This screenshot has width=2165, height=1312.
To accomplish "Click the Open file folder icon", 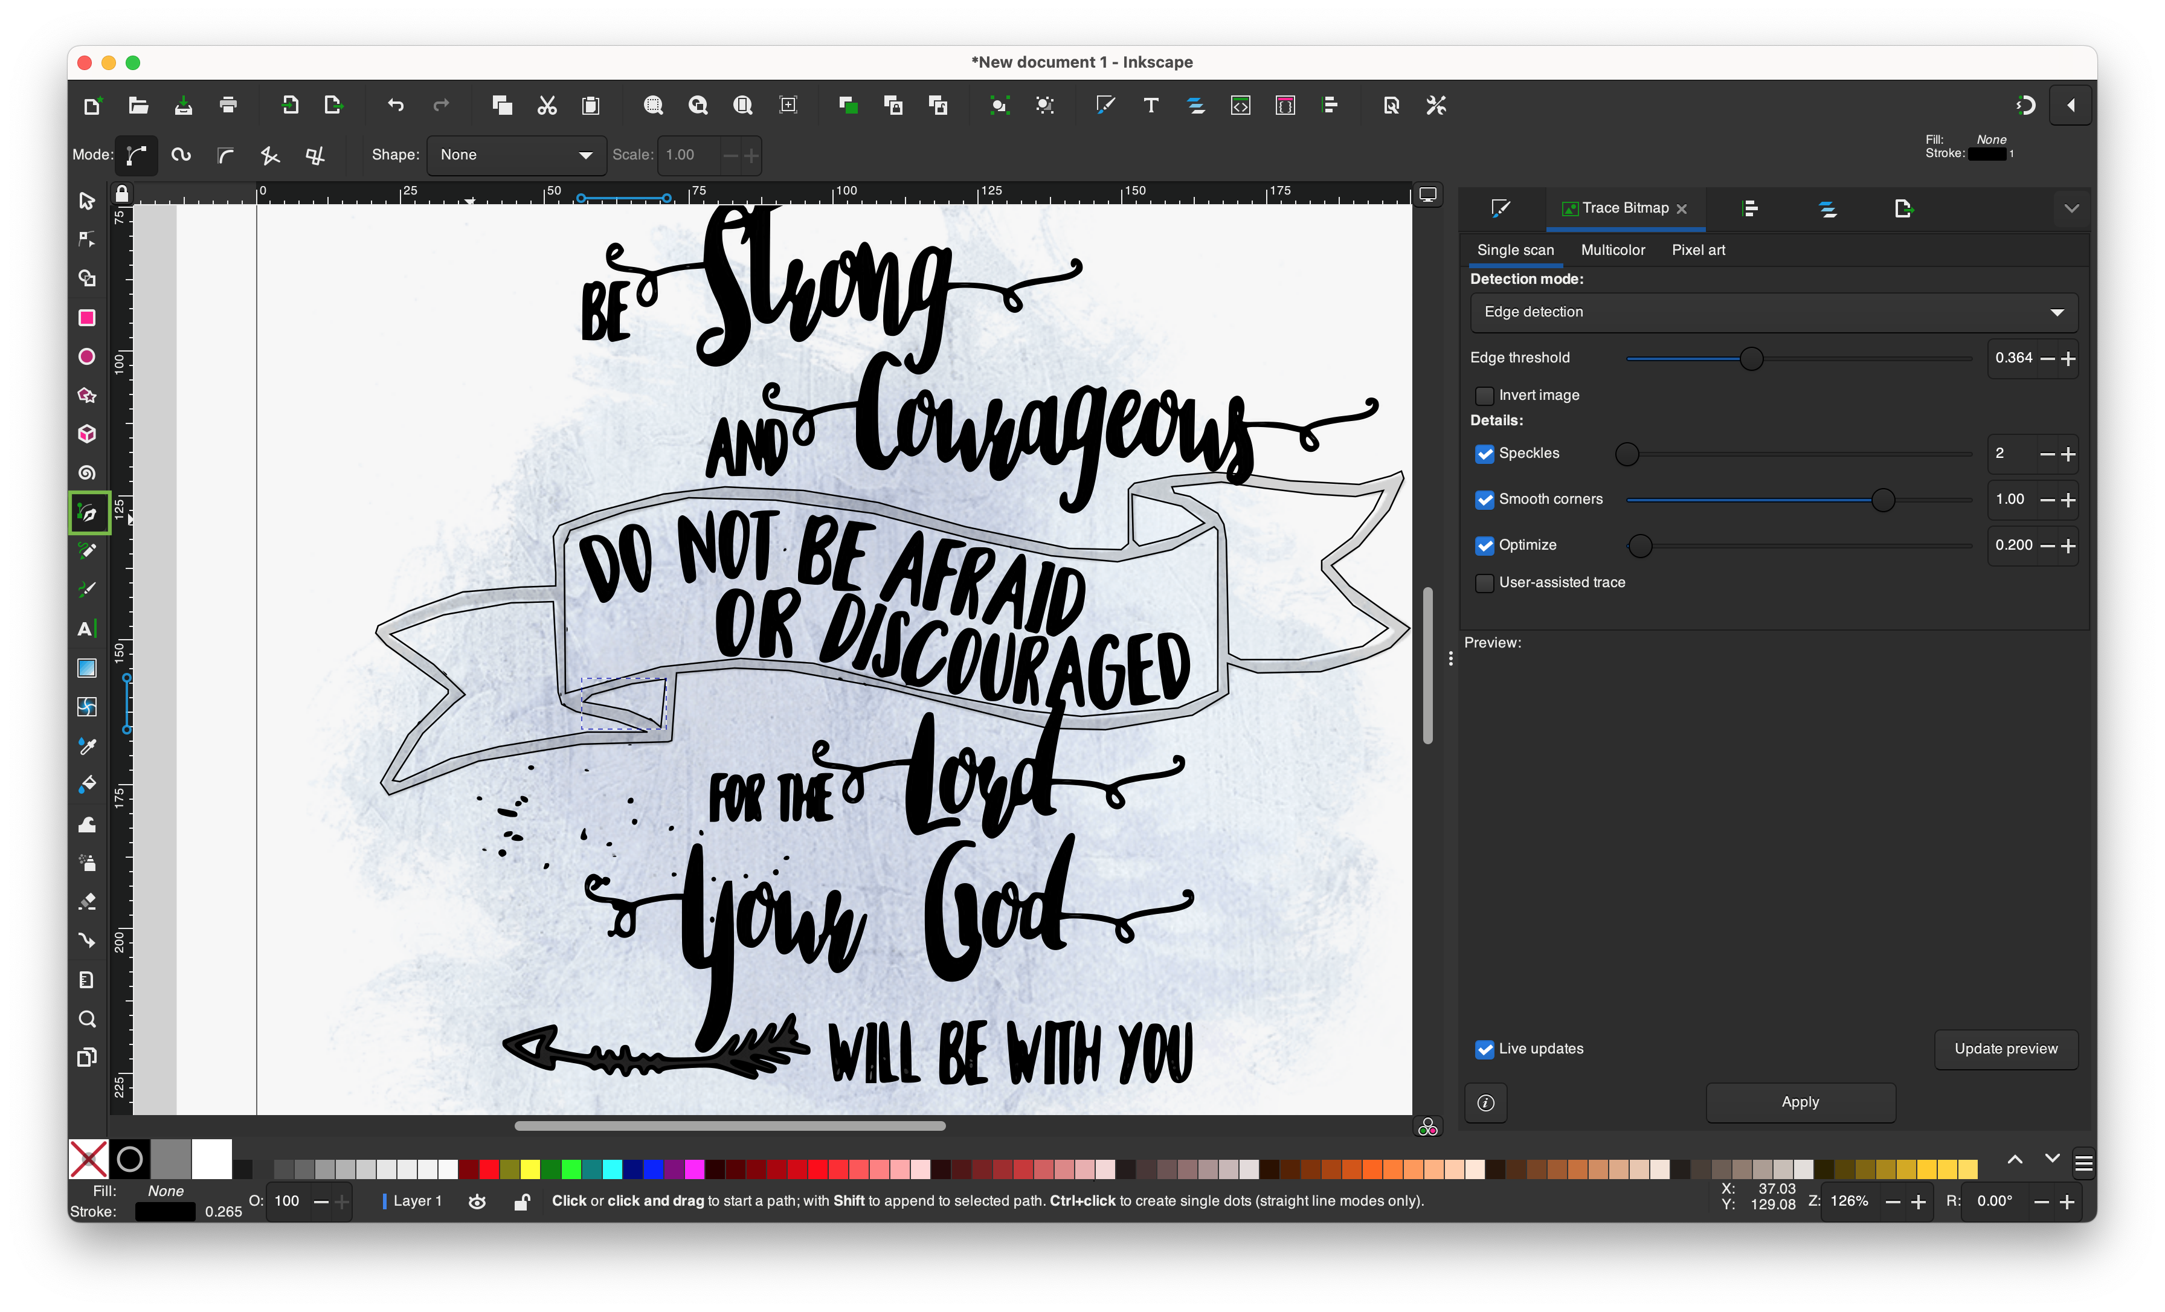I will point(138,106).
